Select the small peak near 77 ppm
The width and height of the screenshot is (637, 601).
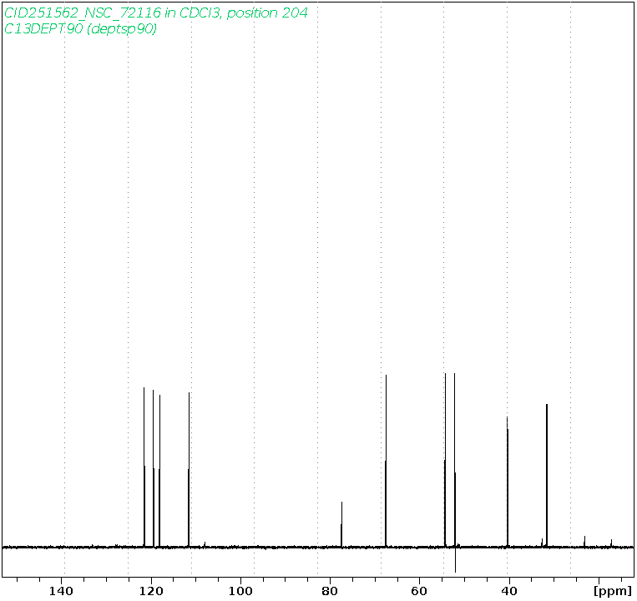[x=341, y=525]
